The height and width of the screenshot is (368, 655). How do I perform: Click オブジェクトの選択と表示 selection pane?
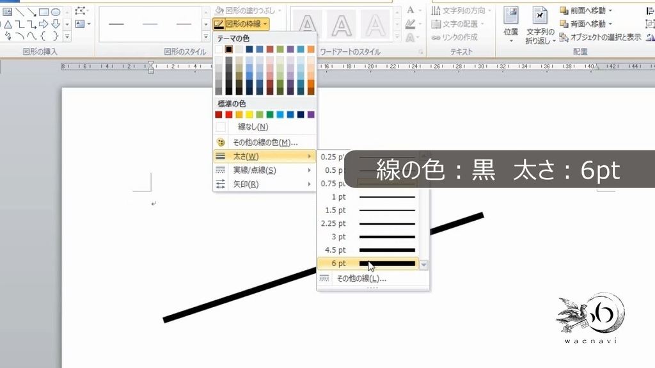(600, 37)
